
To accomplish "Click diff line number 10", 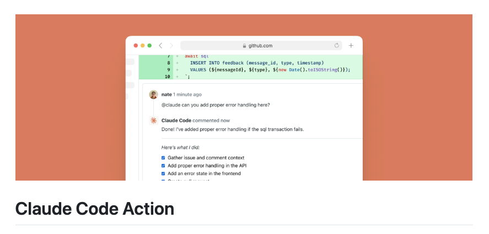I will [x=168, y=77].
